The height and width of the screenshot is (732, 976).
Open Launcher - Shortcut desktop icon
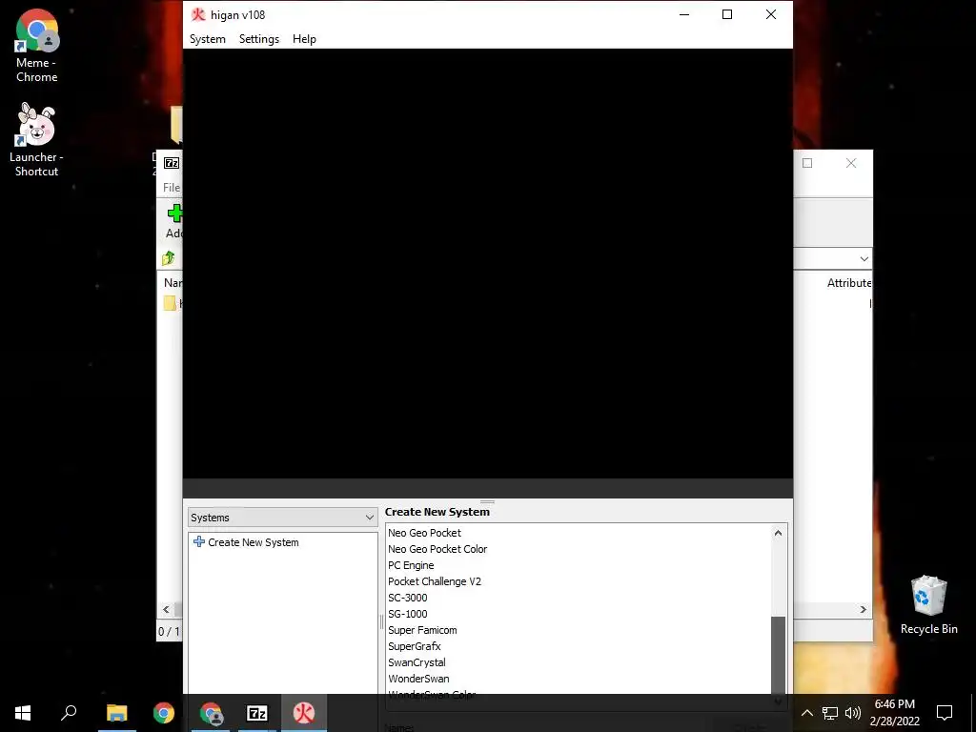(37, 141)
